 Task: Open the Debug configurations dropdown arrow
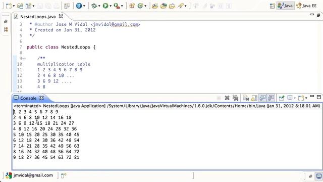(99, 6)
